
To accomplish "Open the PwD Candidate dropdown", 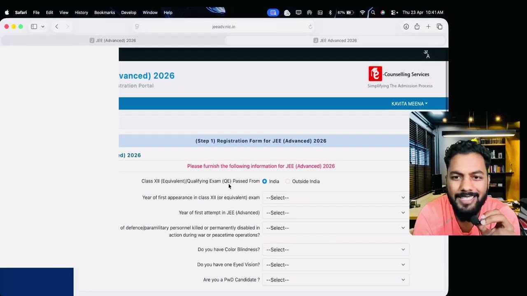I will [336, 280].
